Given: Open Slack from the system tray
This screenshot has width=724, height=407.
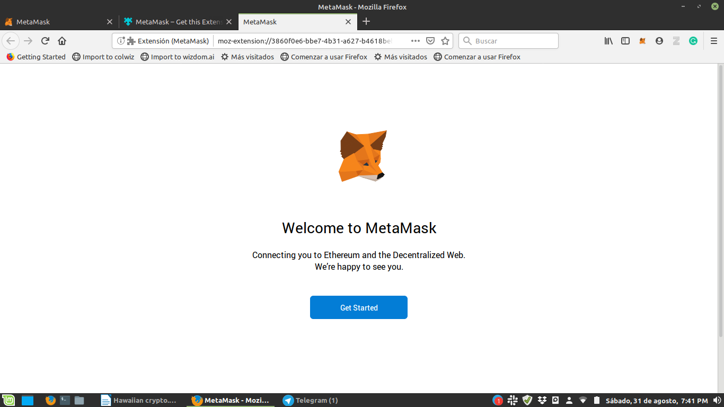Looking at the screenshot, I should click(513, 400).
